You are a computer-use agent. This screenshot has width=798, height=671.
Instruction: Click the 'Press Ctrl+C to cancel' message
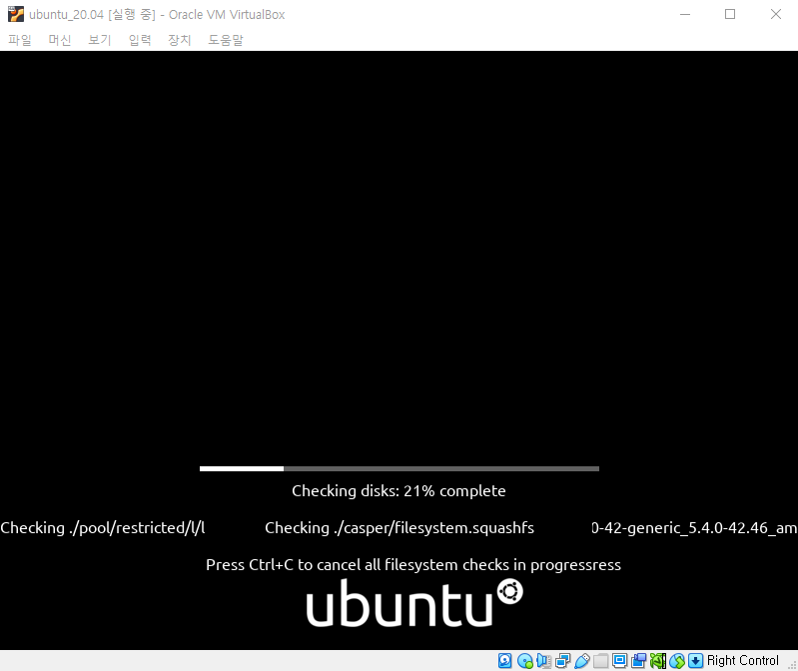pos(413,565)
